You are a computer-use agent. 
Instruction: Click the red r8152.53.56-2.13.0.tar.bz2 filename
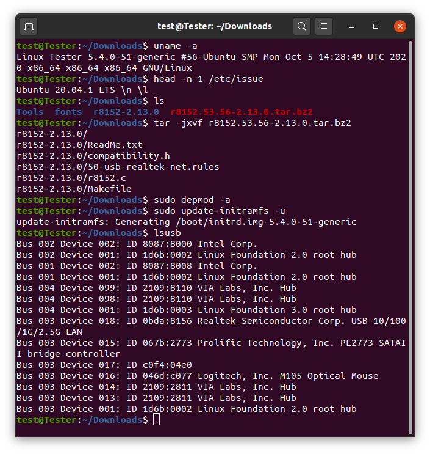click(x=242, y=112)
